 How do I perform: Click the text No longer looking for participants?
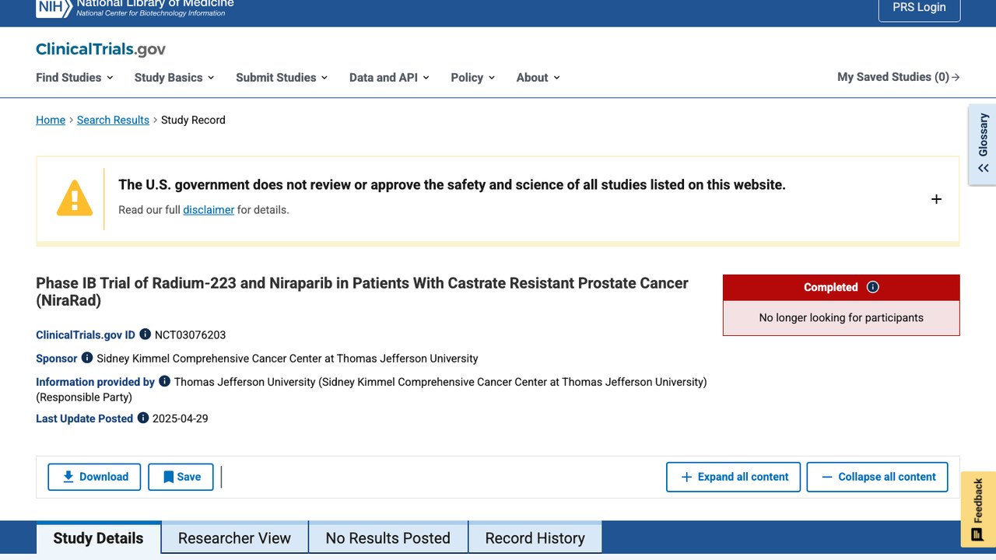click(x=841, y=317)
